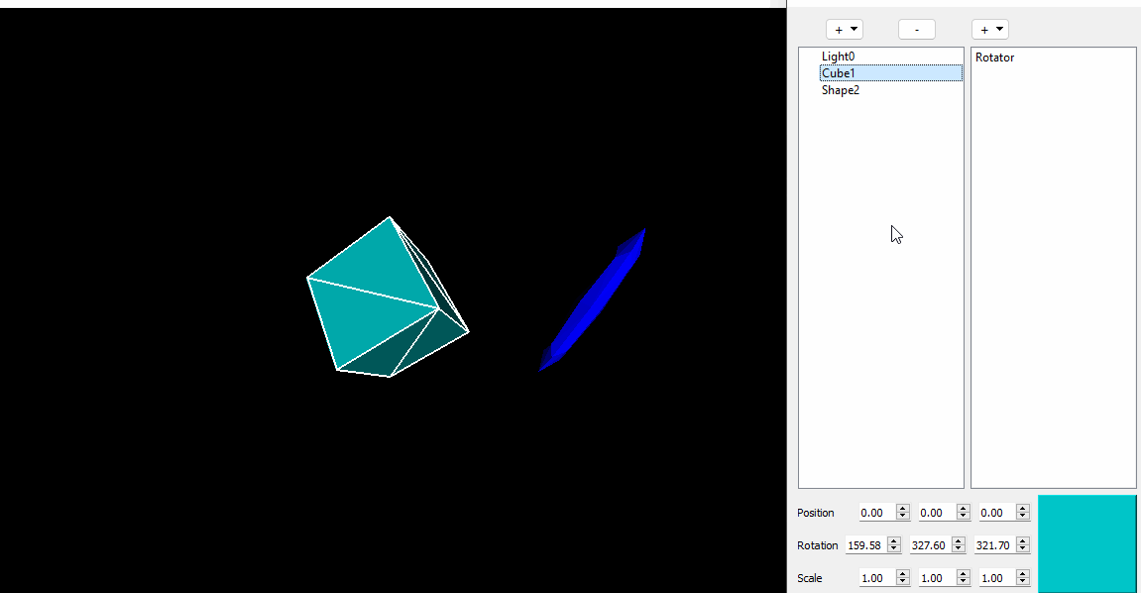
Task: Click the Position Z value field
Action: point(993,513)
